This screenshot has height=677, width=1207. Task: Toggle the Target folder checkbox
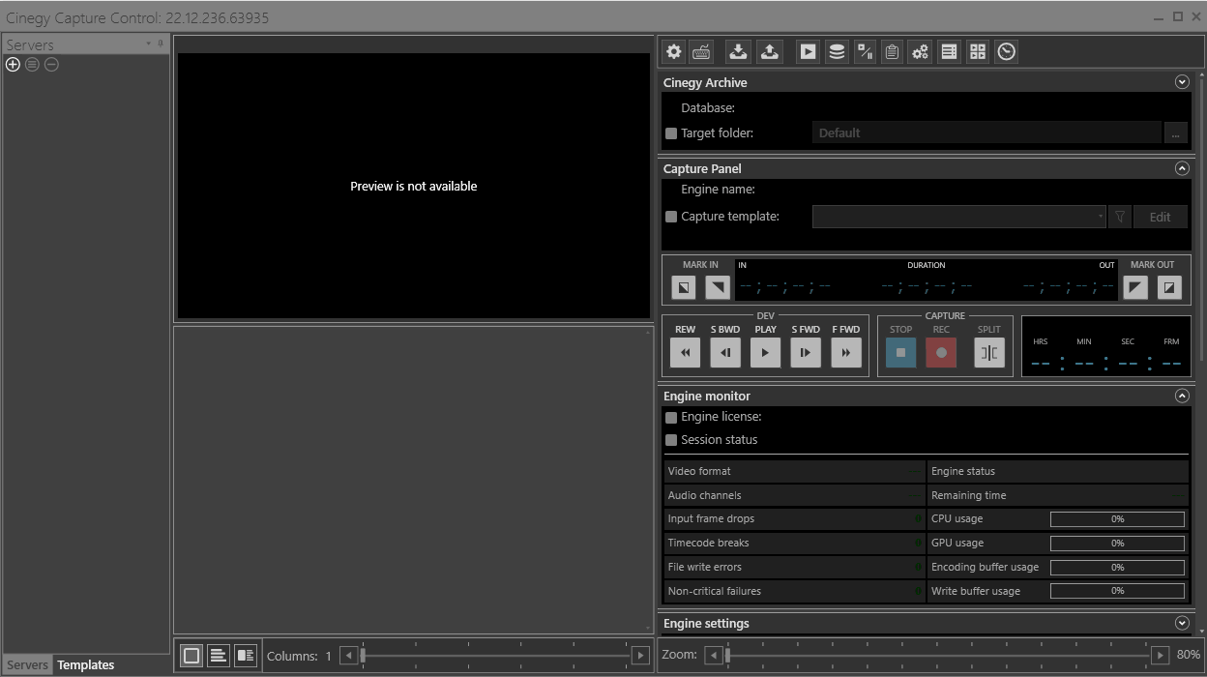671,133
